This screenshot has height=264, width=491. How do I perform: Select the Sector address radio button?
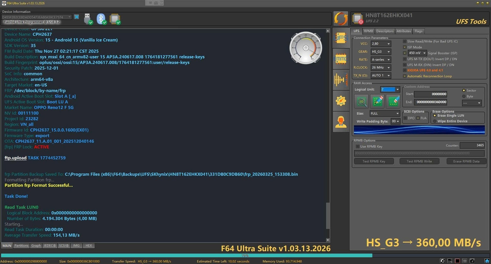pos(464,91)
